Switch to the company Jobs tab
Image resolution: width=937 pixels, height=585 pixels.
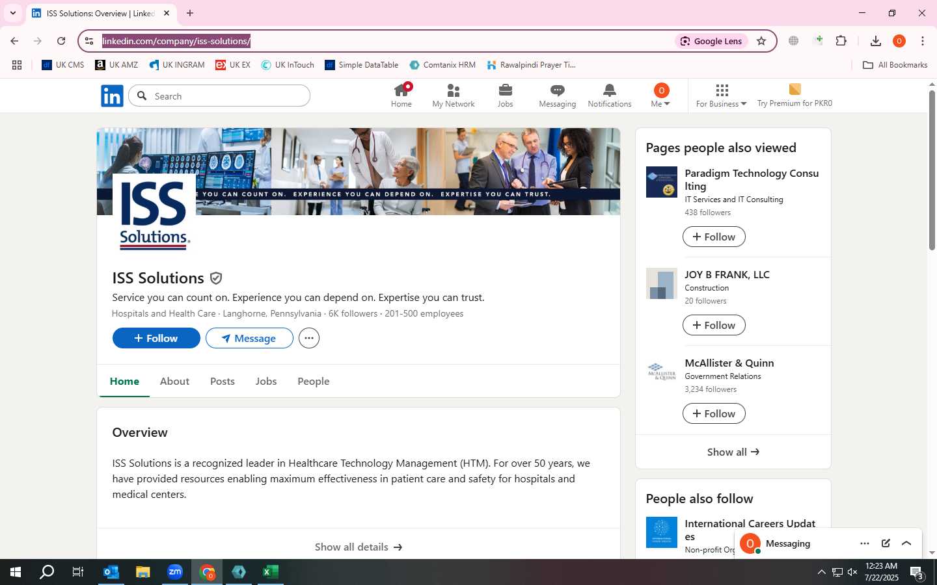(x=266, y=382)
